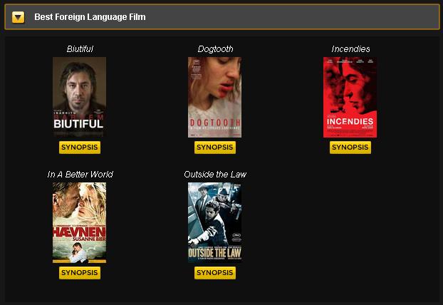The width and height of the screenshot is (443, 305).
Task: Click the Cannes laurel emblem on Outside the Law poster
Action: pos(236,237)
